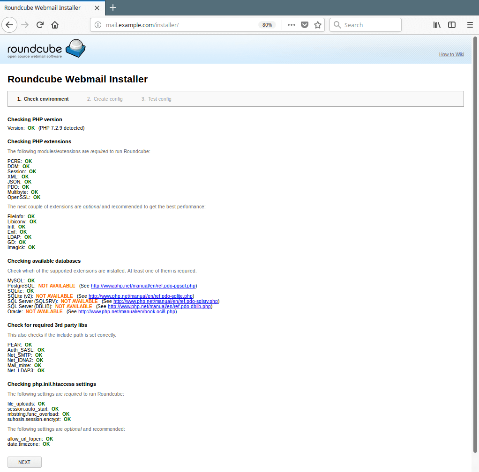Open the page actions three-dots menu
479x472 pixels.
[x=291, y=25]
